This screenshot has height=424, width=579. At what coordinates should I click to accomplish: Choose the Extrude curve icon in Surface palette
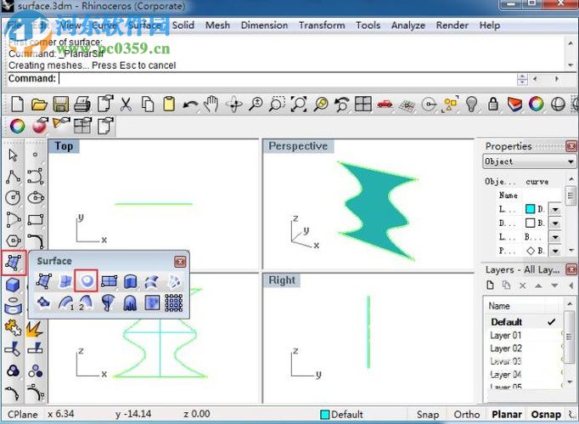(130, 281)
